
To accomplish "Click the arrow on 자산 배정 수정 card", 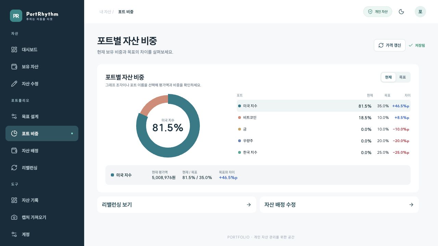I will (x=411, y=205).
